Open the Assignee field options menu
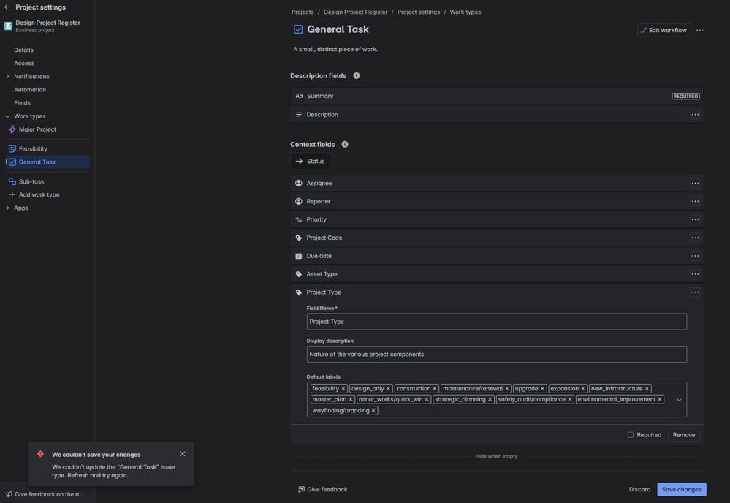The height and width of the screenshot is (503, 730). 695,183
